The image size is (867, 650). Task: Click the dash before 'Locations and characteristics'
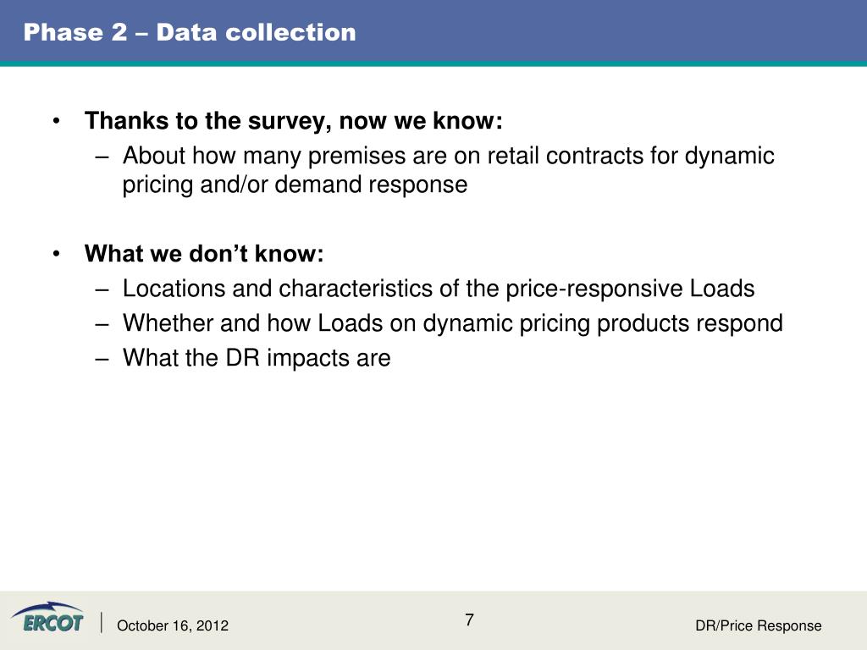[102, 289]
